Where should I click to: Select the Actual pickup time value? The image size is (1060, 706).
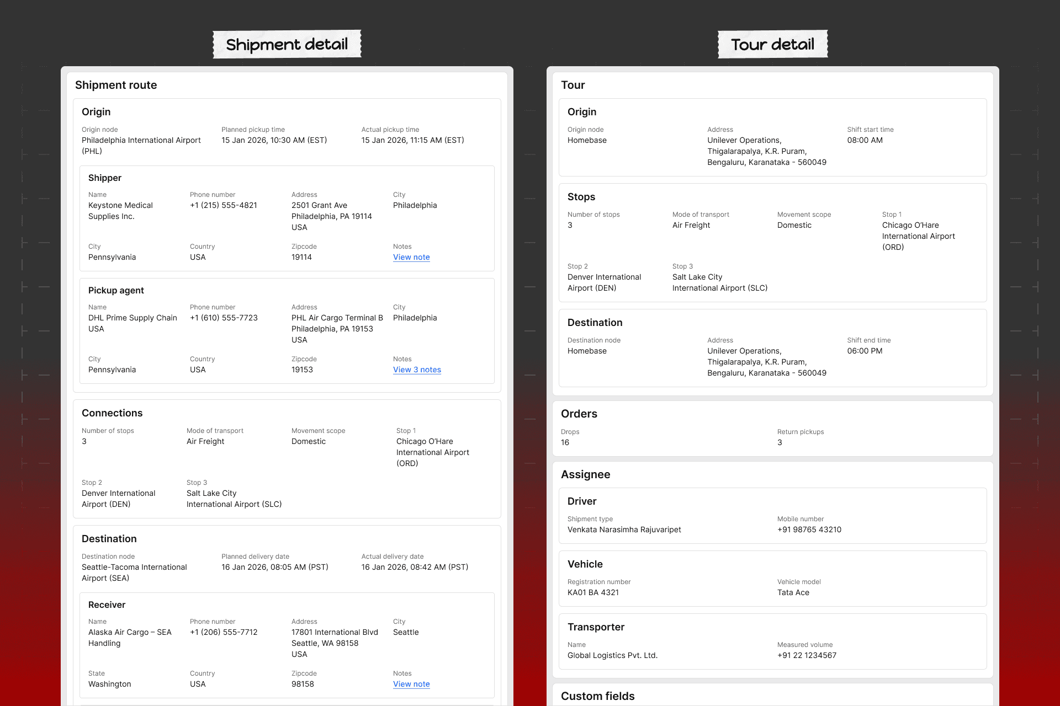(412, 140)
